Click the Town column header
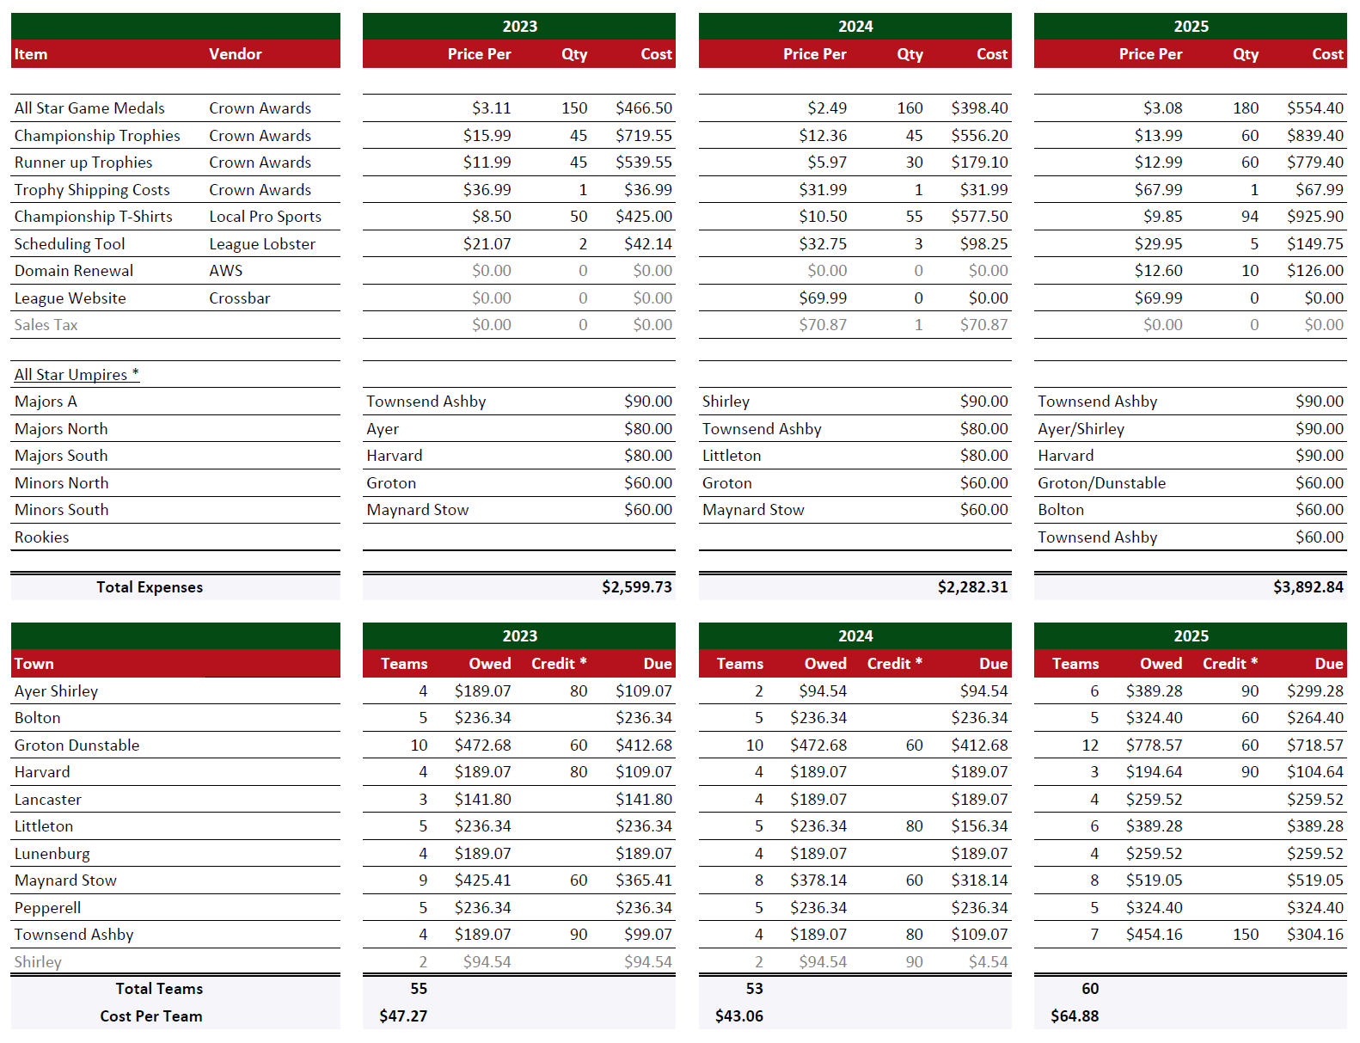1360x1043 pixels. click(34, 664)
